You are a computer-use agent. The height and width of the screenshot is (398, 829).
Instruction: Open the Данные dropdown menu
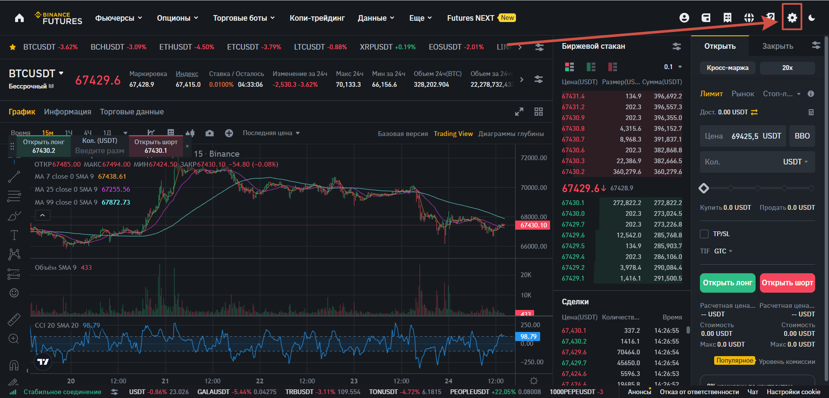(x=376, y=18)
